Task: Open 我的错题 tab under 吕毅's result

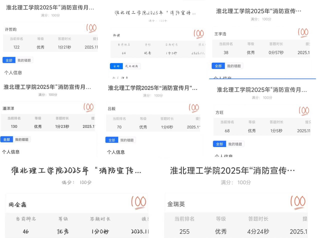Action: pyautogui.click(x=127, y=140)
